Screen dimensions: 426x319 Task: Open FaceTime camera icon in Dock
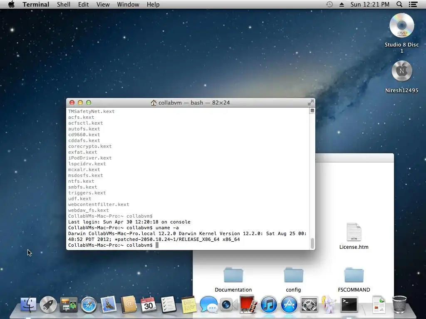228,304
